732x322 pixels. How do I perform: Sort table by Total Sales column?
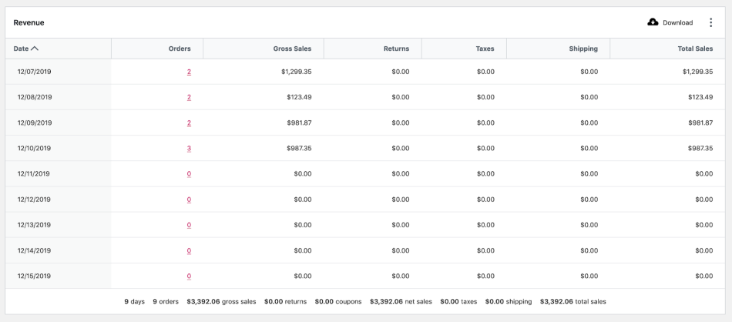[x=694, y=49]
